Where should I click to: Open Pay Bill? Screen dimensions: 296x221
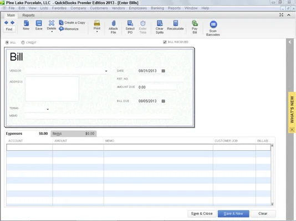coord(195,27)
